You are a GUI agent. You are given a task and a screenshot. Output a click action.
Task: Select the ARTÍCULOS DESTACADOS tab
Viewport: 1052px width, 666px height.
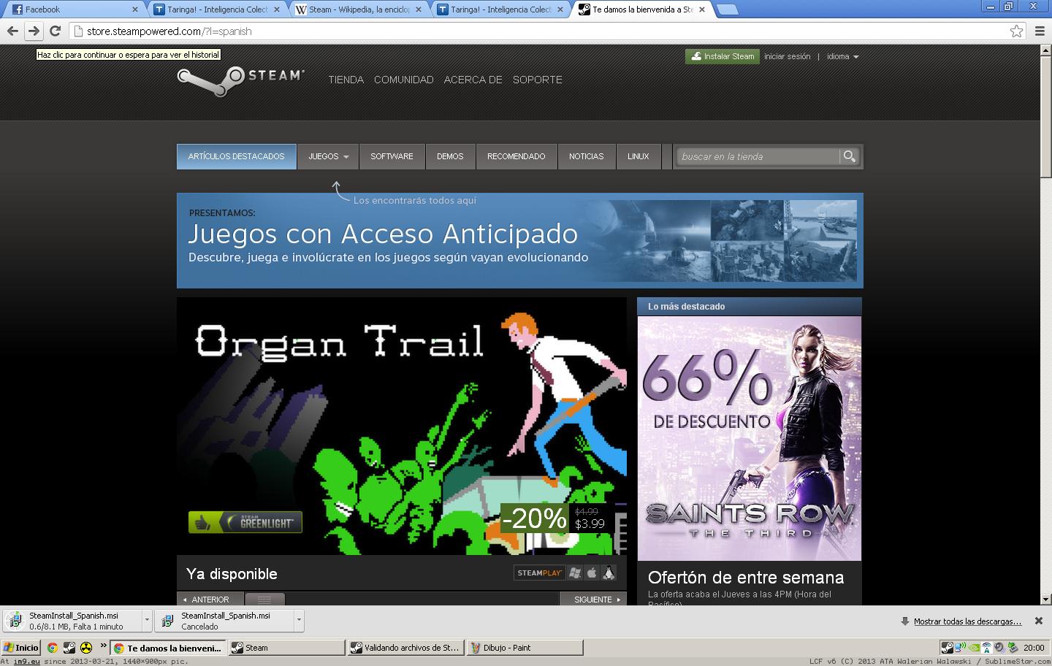(236, 156)
